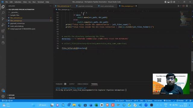Click Customize Layout icon in title bar
The height and width of the screenshot is (108, 193).
[174, 2]
